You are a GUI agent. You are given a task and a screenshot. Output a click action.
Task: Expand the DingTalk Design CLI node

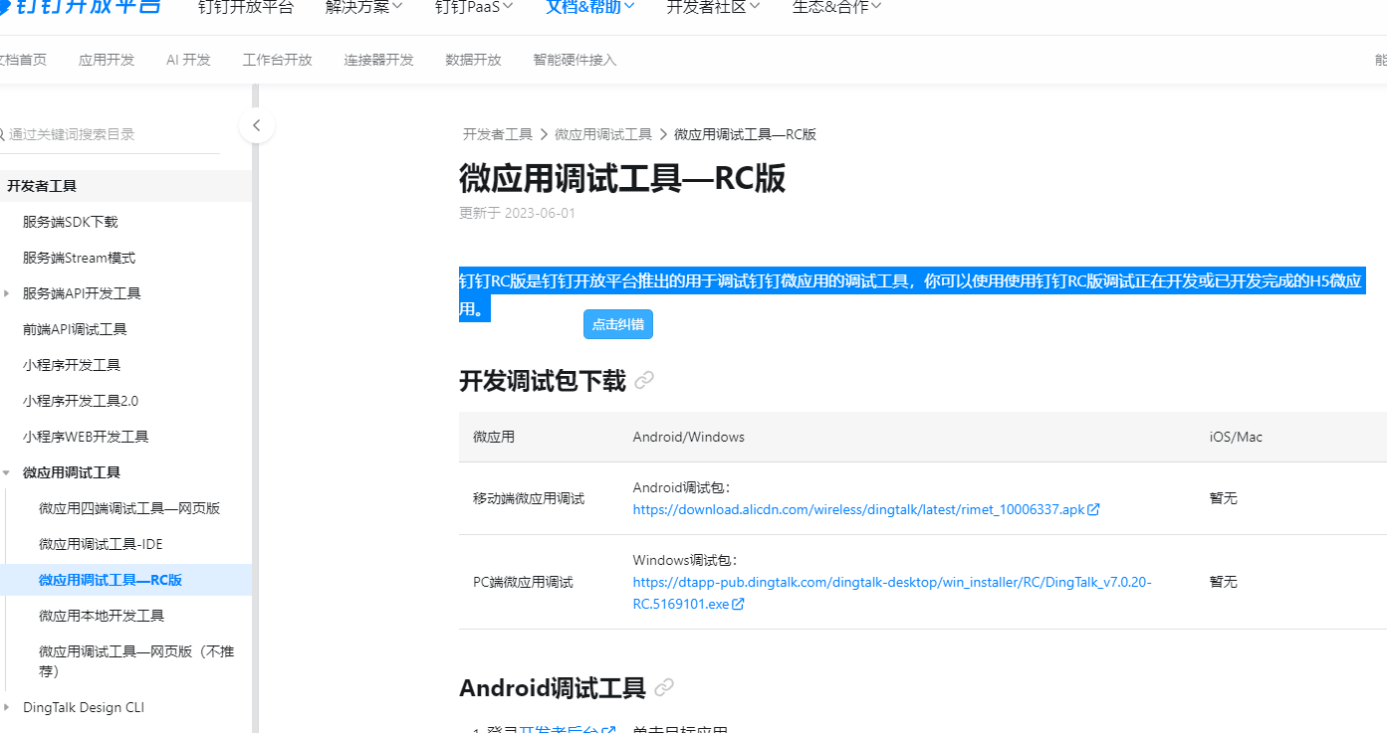coord(7,707)
